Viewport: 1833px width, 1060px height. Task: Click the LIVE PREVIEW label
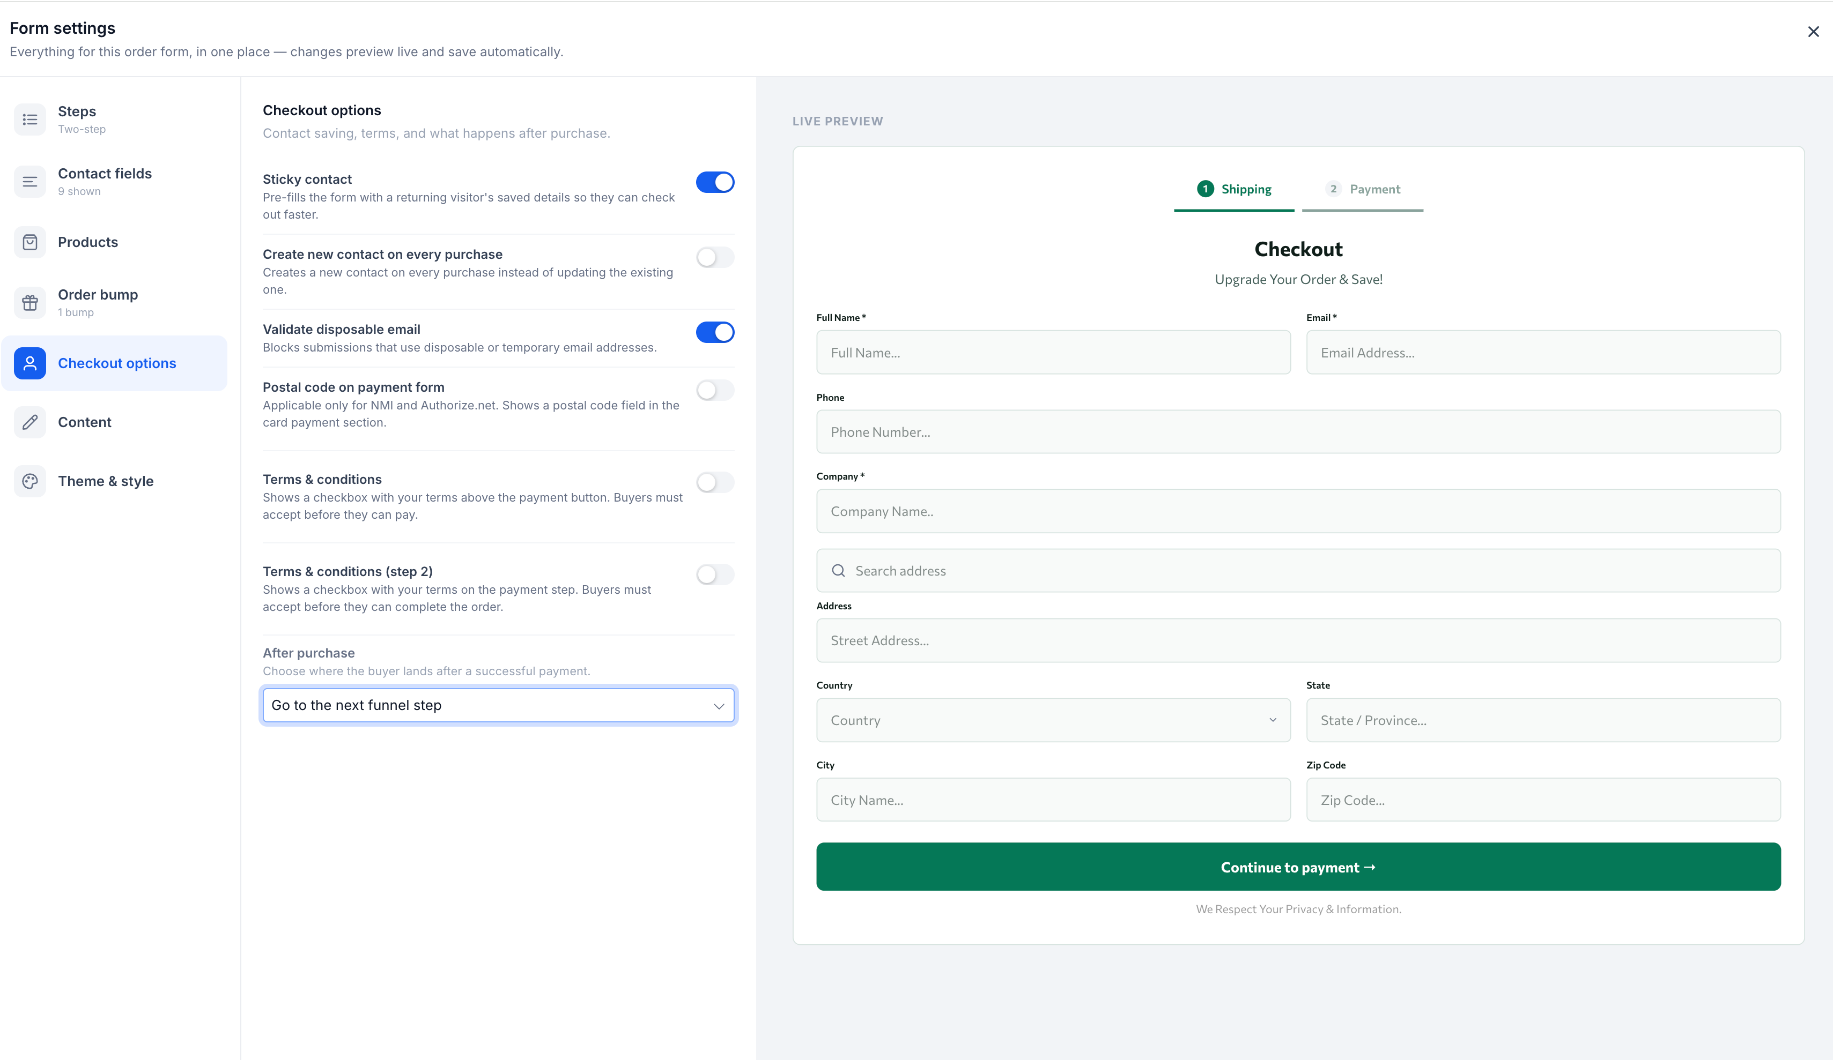coord(837,122)
